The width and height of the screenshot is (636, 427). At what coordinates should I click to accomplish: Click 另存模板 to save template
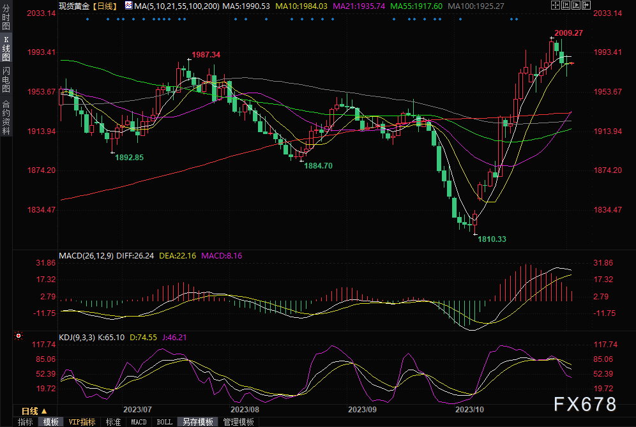pyautogui.click(x=197, y=422)
